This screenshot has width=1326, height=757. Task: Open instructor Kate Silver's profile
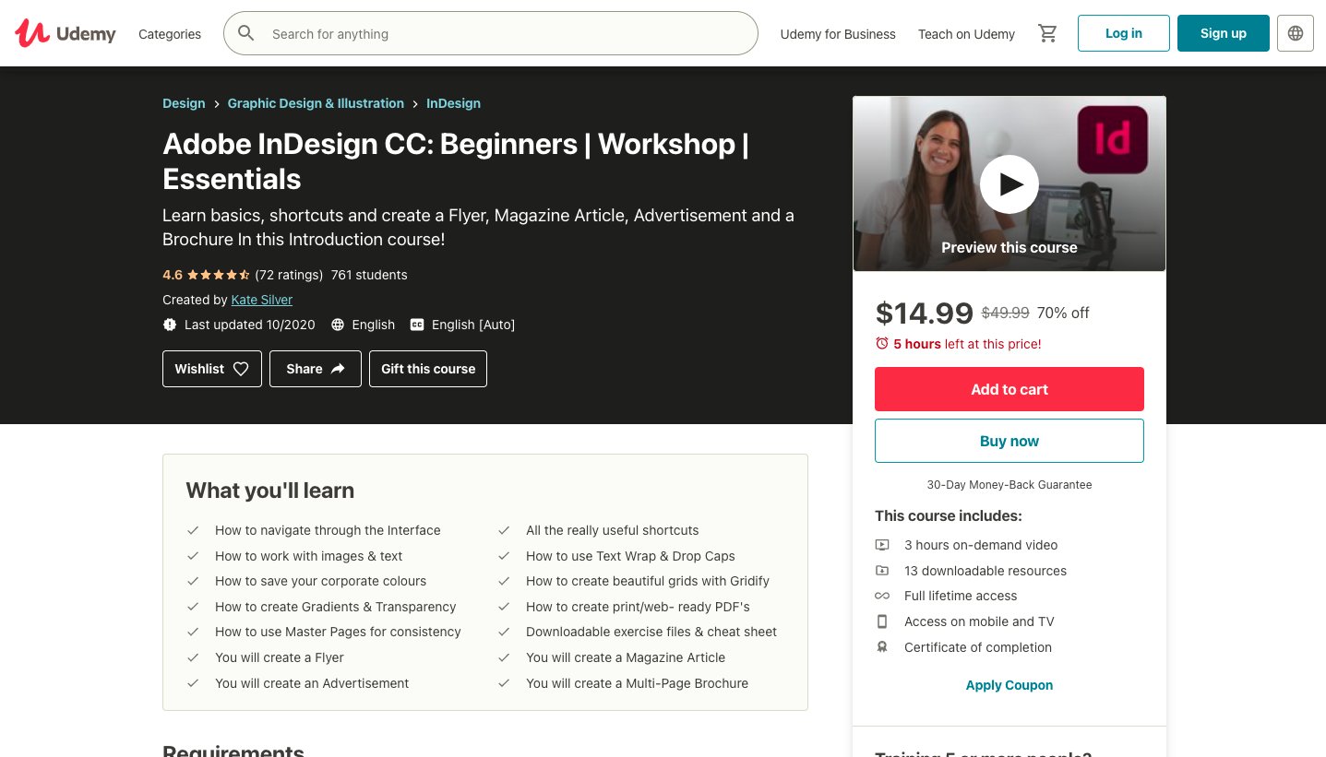(262, 300)
